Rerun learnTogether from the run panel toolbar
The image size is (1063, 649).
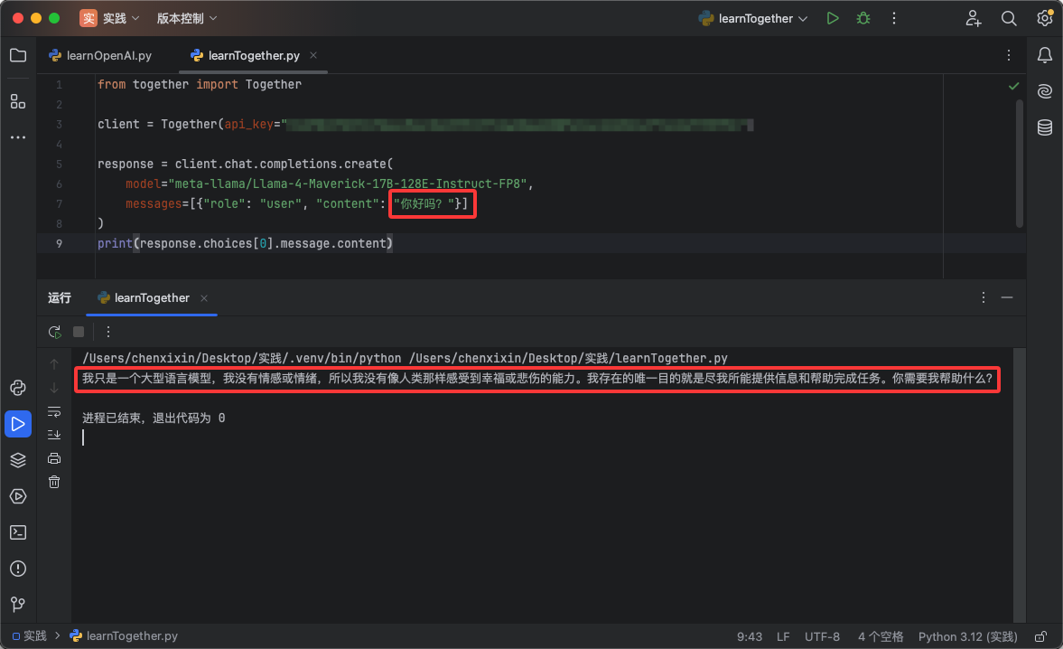[x=54, y=332]
